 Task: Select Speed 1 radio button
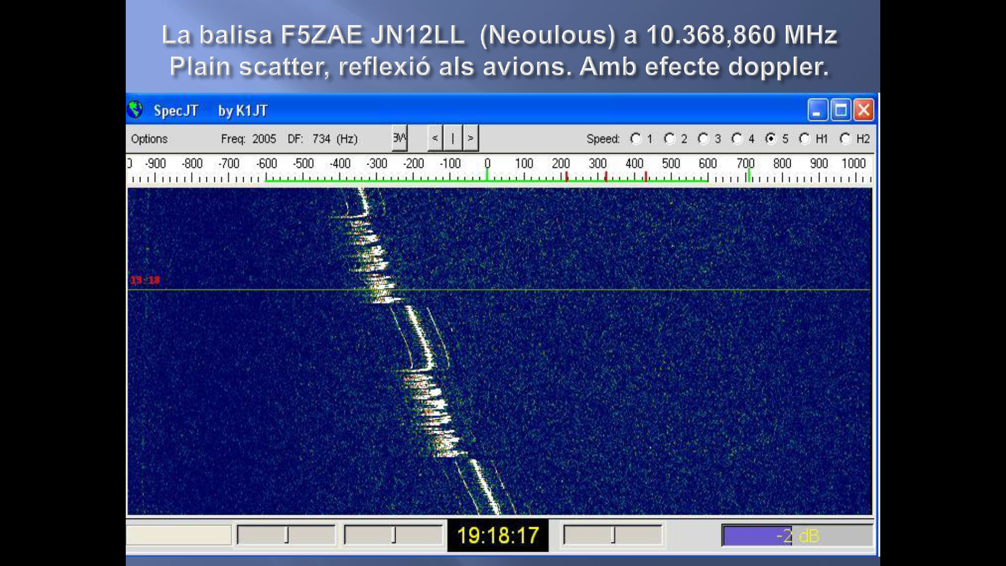(636, 139)
